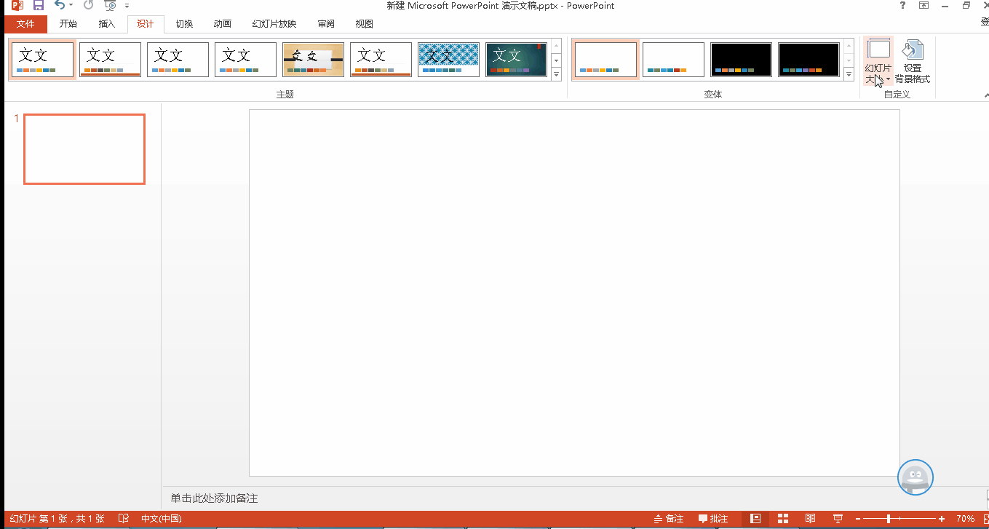Open Ribbon Display Options button
This screenshot has width=989, height=529.
(x=924, y=5)
